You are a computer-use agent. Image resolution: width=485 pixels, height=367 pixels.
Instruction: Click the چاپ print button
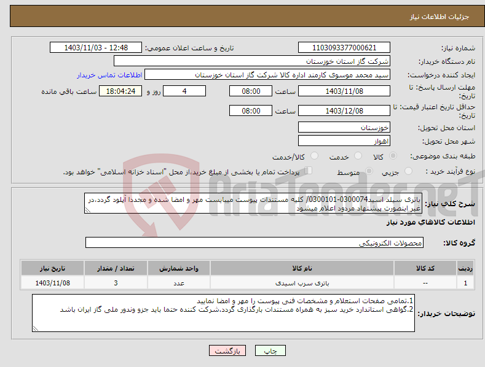tap(270, 350)
